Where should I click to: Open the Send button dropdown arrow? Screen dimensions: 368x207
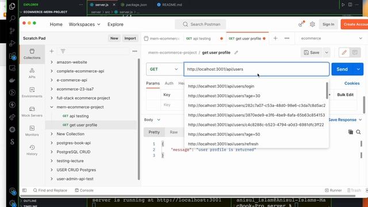click(x=358, y=69)
